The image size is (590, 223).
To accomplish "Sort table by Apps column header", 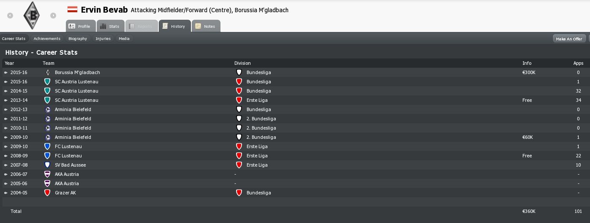I will click(x=578, y=63).
